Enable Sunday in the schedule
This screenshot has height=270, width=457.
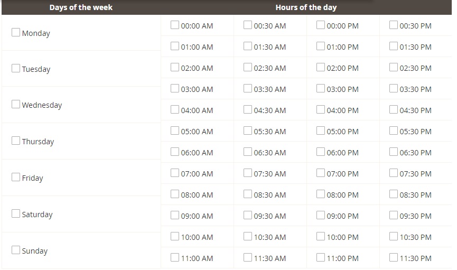16,250
